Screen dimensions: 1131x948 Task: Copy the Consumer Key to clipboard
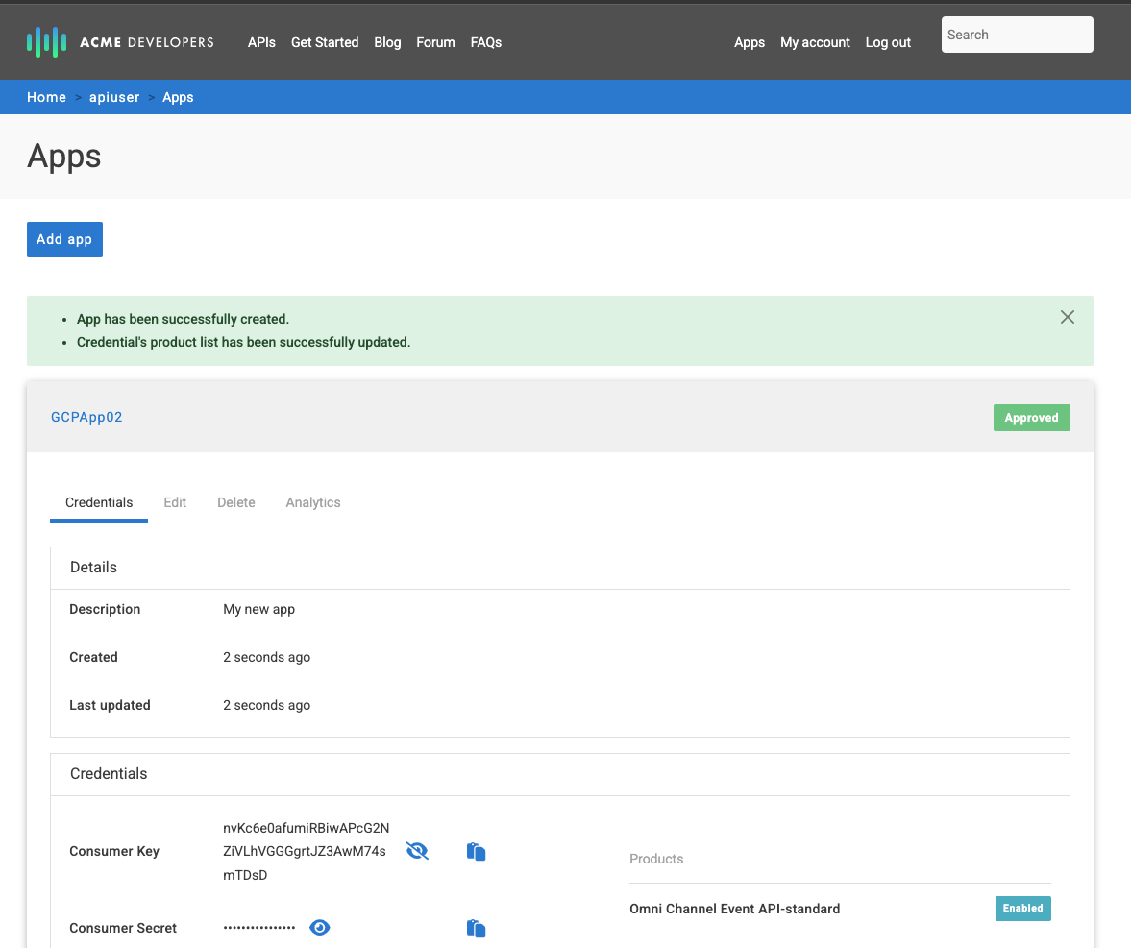coord(476,851)
